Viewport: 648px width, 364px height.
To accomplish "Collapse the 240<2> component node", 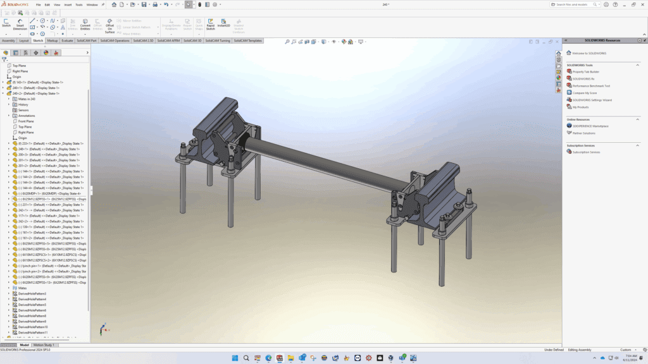I will pos(3,94).
